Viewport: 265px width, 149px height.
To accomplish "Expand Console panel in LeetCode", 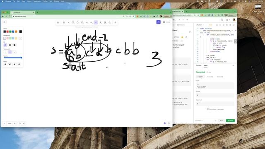I will [199, 120].
